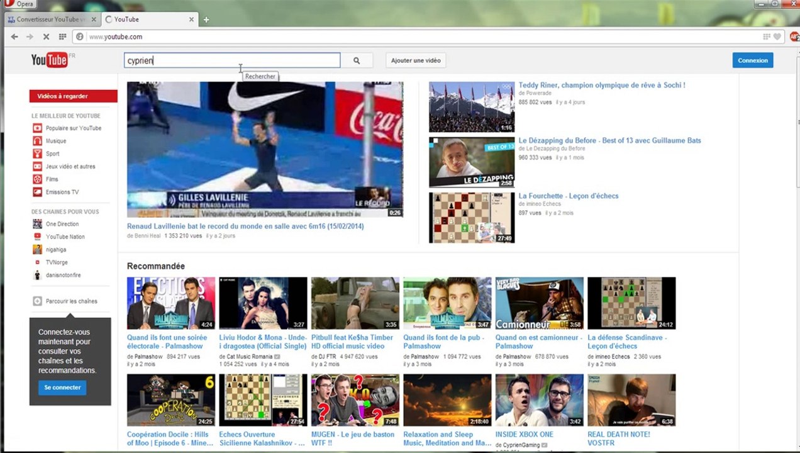The width and height of the screenshot is (800, 453).
Task: Click the Cat Music Romania channel name
Action: [x=250, y=357]
